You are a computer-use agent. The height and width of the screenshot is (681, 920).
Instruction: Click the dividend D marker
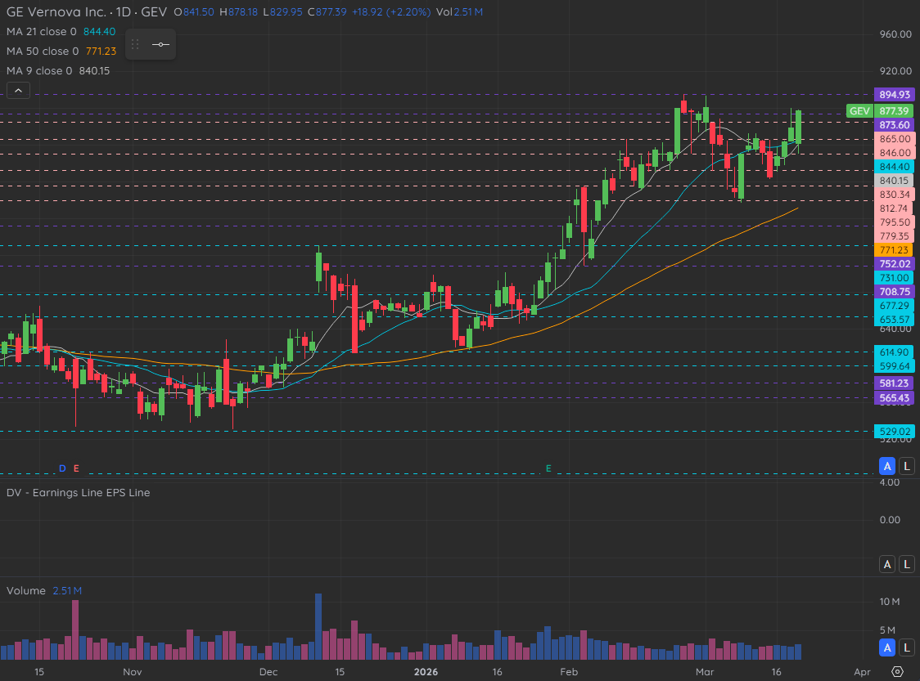click(x=62, y=468)
